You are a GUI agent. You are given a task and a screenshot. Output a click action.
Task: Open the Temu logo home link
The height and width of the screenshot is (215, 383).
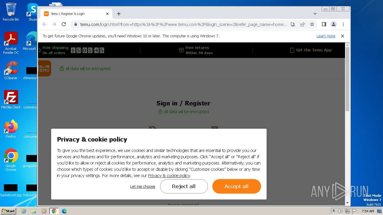click(x=44, y=68)
